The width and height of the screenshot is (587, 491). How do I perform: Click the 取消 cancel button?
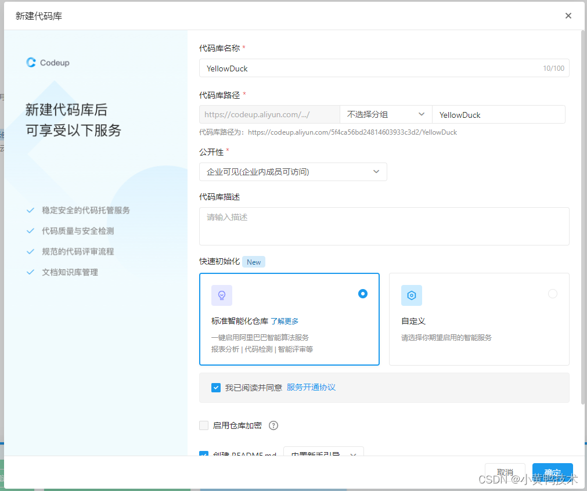pyautogui.click(x=505, y=472)
